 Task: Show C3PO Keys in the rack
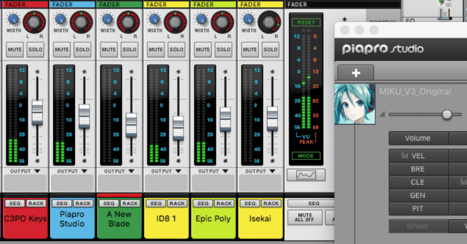[36, 204]
